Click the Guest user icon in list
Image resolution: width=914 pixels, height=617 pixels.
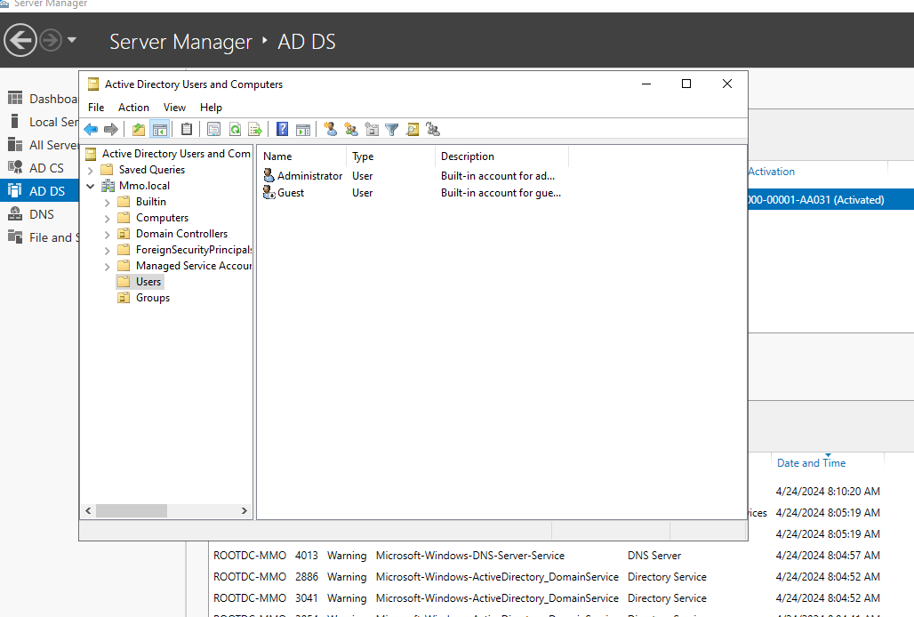pos(269,192)
